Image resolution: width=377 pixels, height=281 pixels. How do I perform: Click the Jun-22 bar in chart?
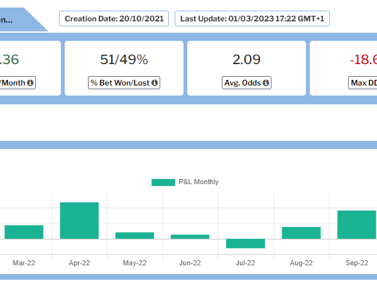[190, 237]
